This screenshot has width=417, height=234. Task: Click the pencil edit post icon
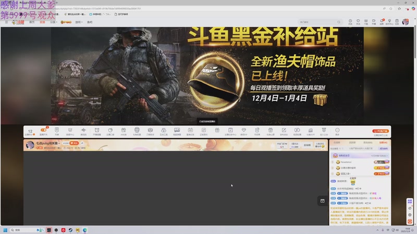284,130
